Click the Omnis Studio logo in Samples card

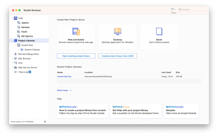click(175, 107)
